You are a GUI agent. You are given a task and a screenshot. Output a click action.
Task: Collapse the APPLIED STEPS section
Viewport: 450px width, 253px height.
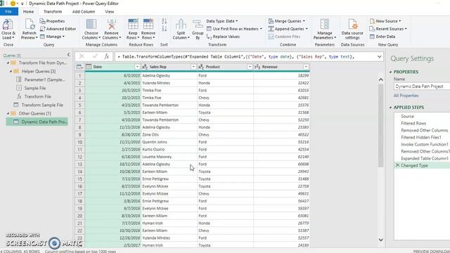[391, 108]
